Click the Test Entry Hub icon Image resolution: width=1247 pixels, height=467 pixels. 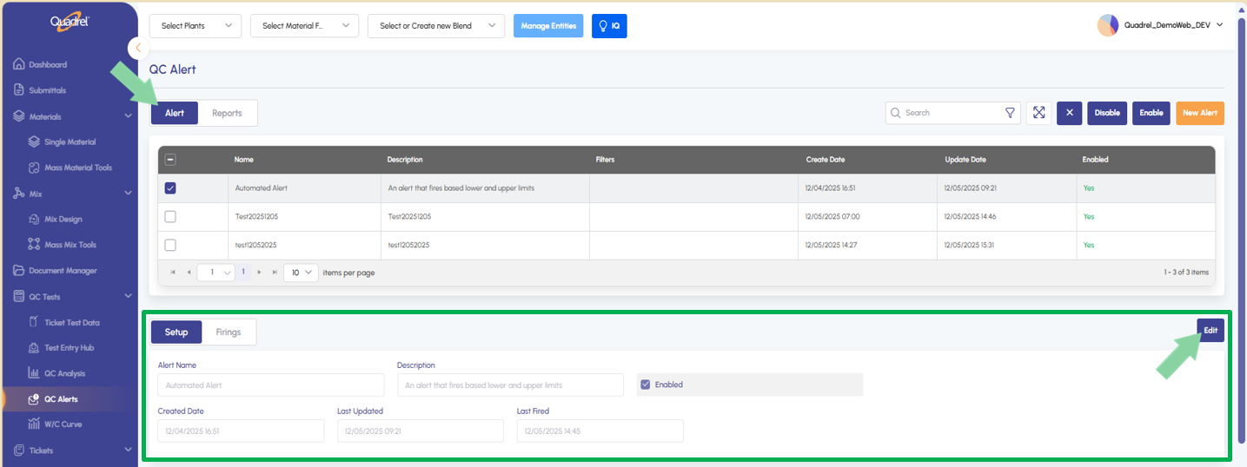34,347
